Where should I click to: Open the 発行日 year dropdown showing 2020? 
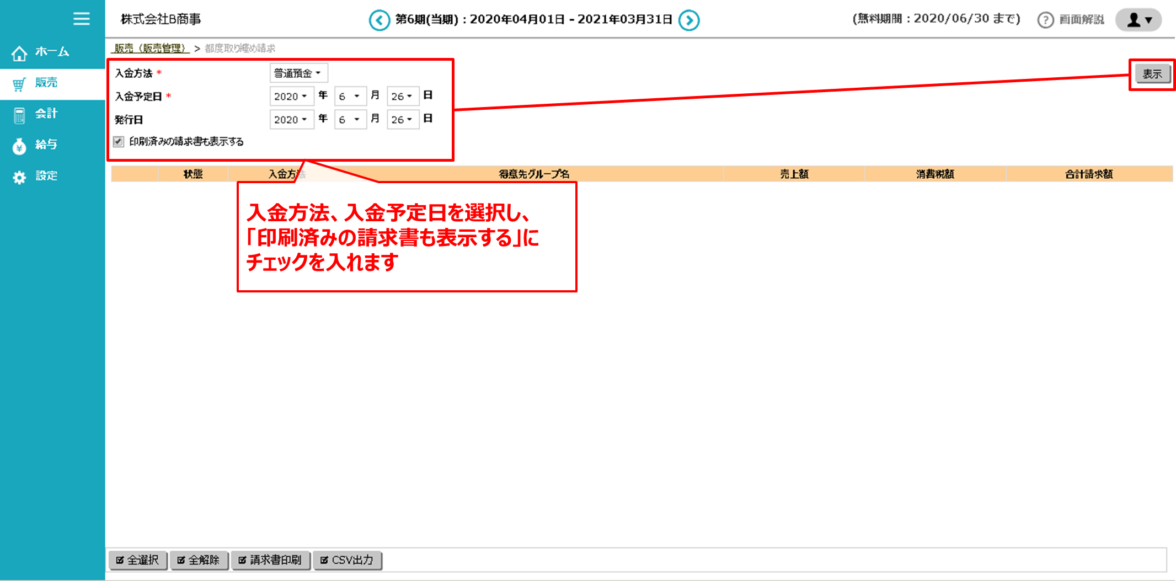[291, 119]
